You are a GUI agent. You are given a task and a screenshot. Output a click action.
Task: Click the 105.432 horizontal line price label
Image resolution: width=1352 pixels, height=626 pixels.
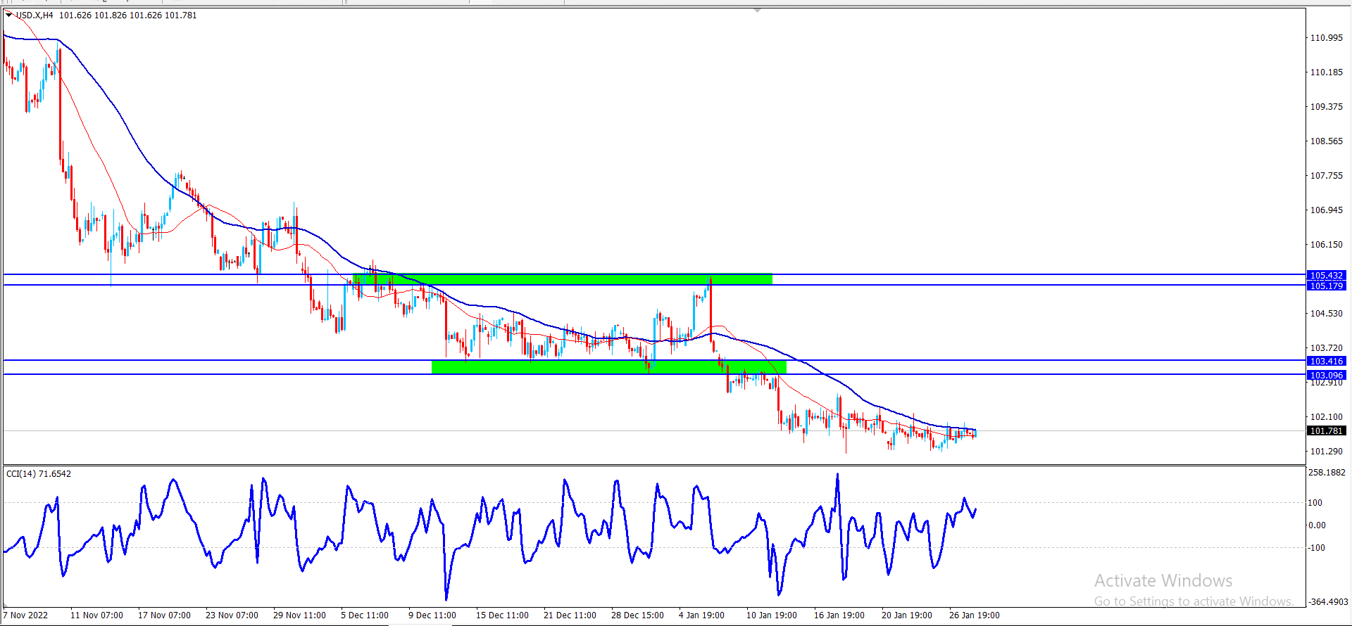point(1326,275)
